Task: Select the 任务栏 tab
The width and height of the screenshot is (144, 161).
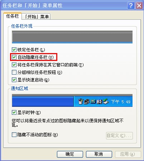Action: (x=13, y=16)
